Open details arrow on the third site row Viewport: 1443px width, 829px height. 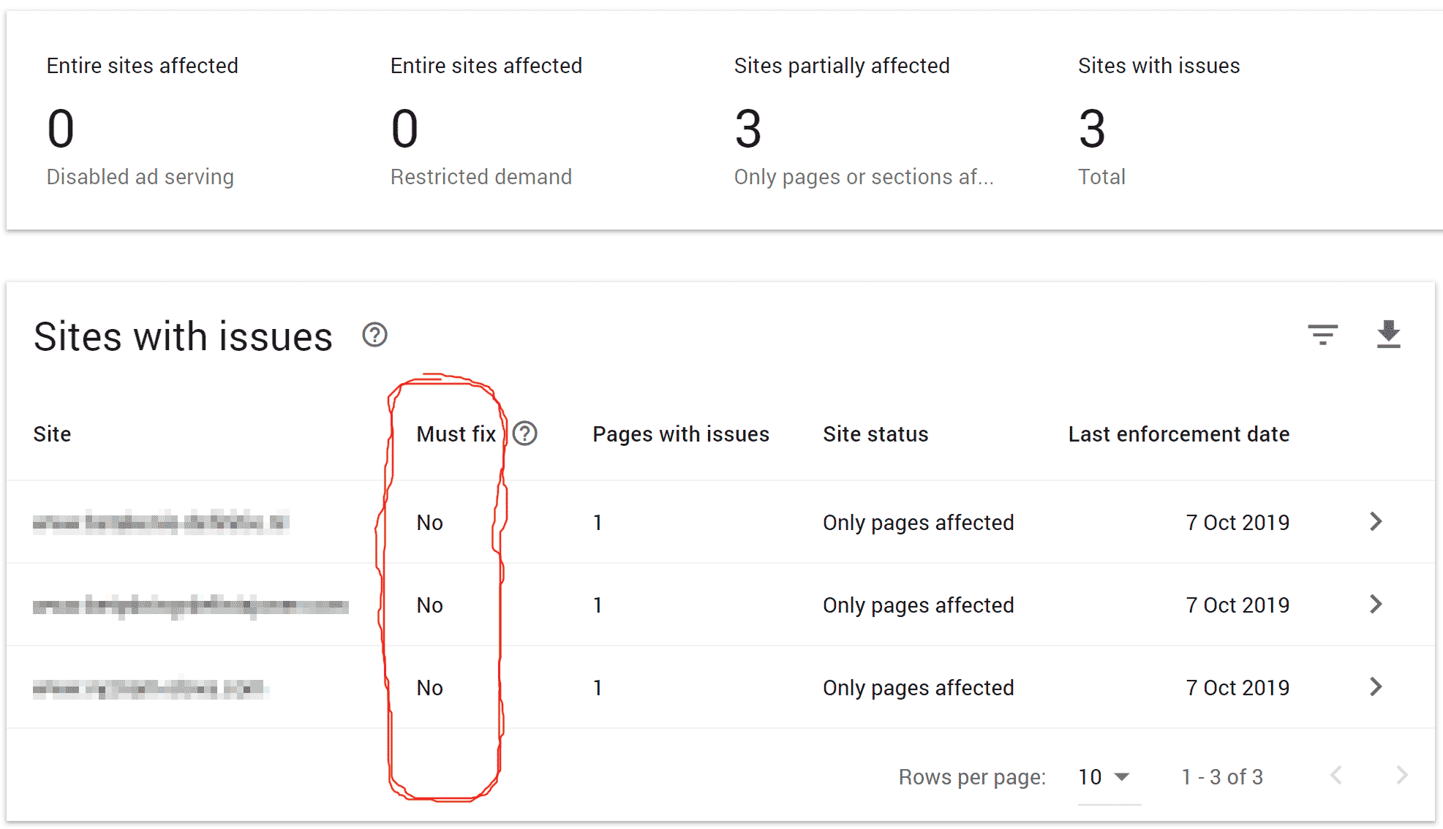click(1376, 687)
